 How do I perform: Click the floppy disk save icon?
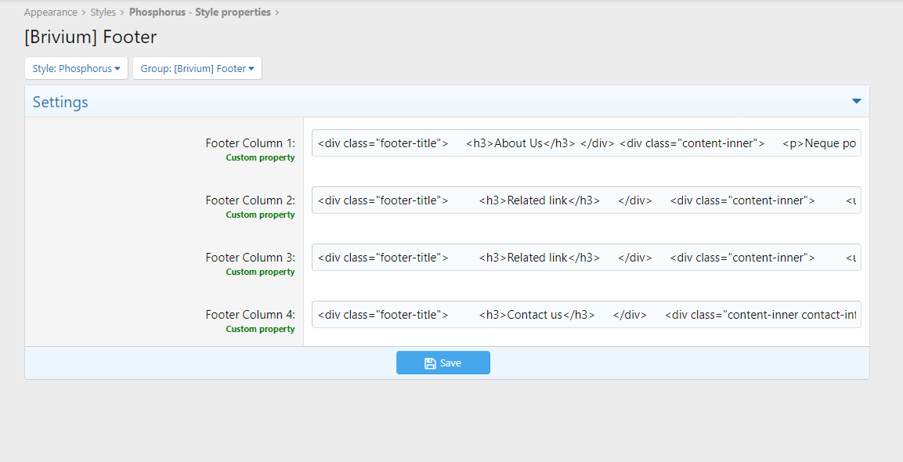tap(430, 363)
